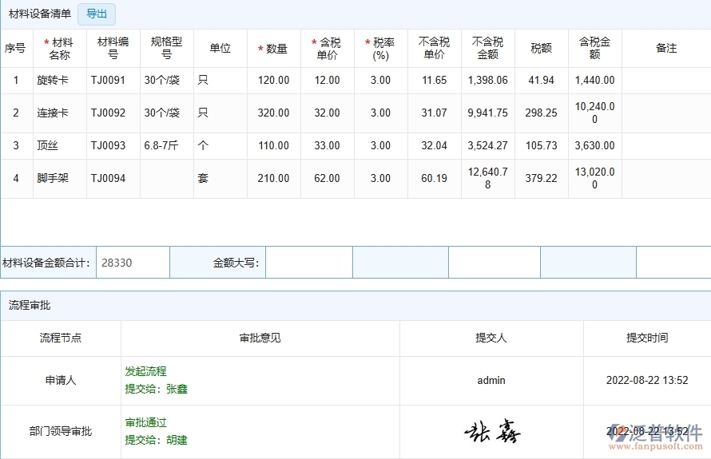711x459 pixels.
Task: Click the 提交人 column header
Action: pyautogui.click(x=491, y=338)
